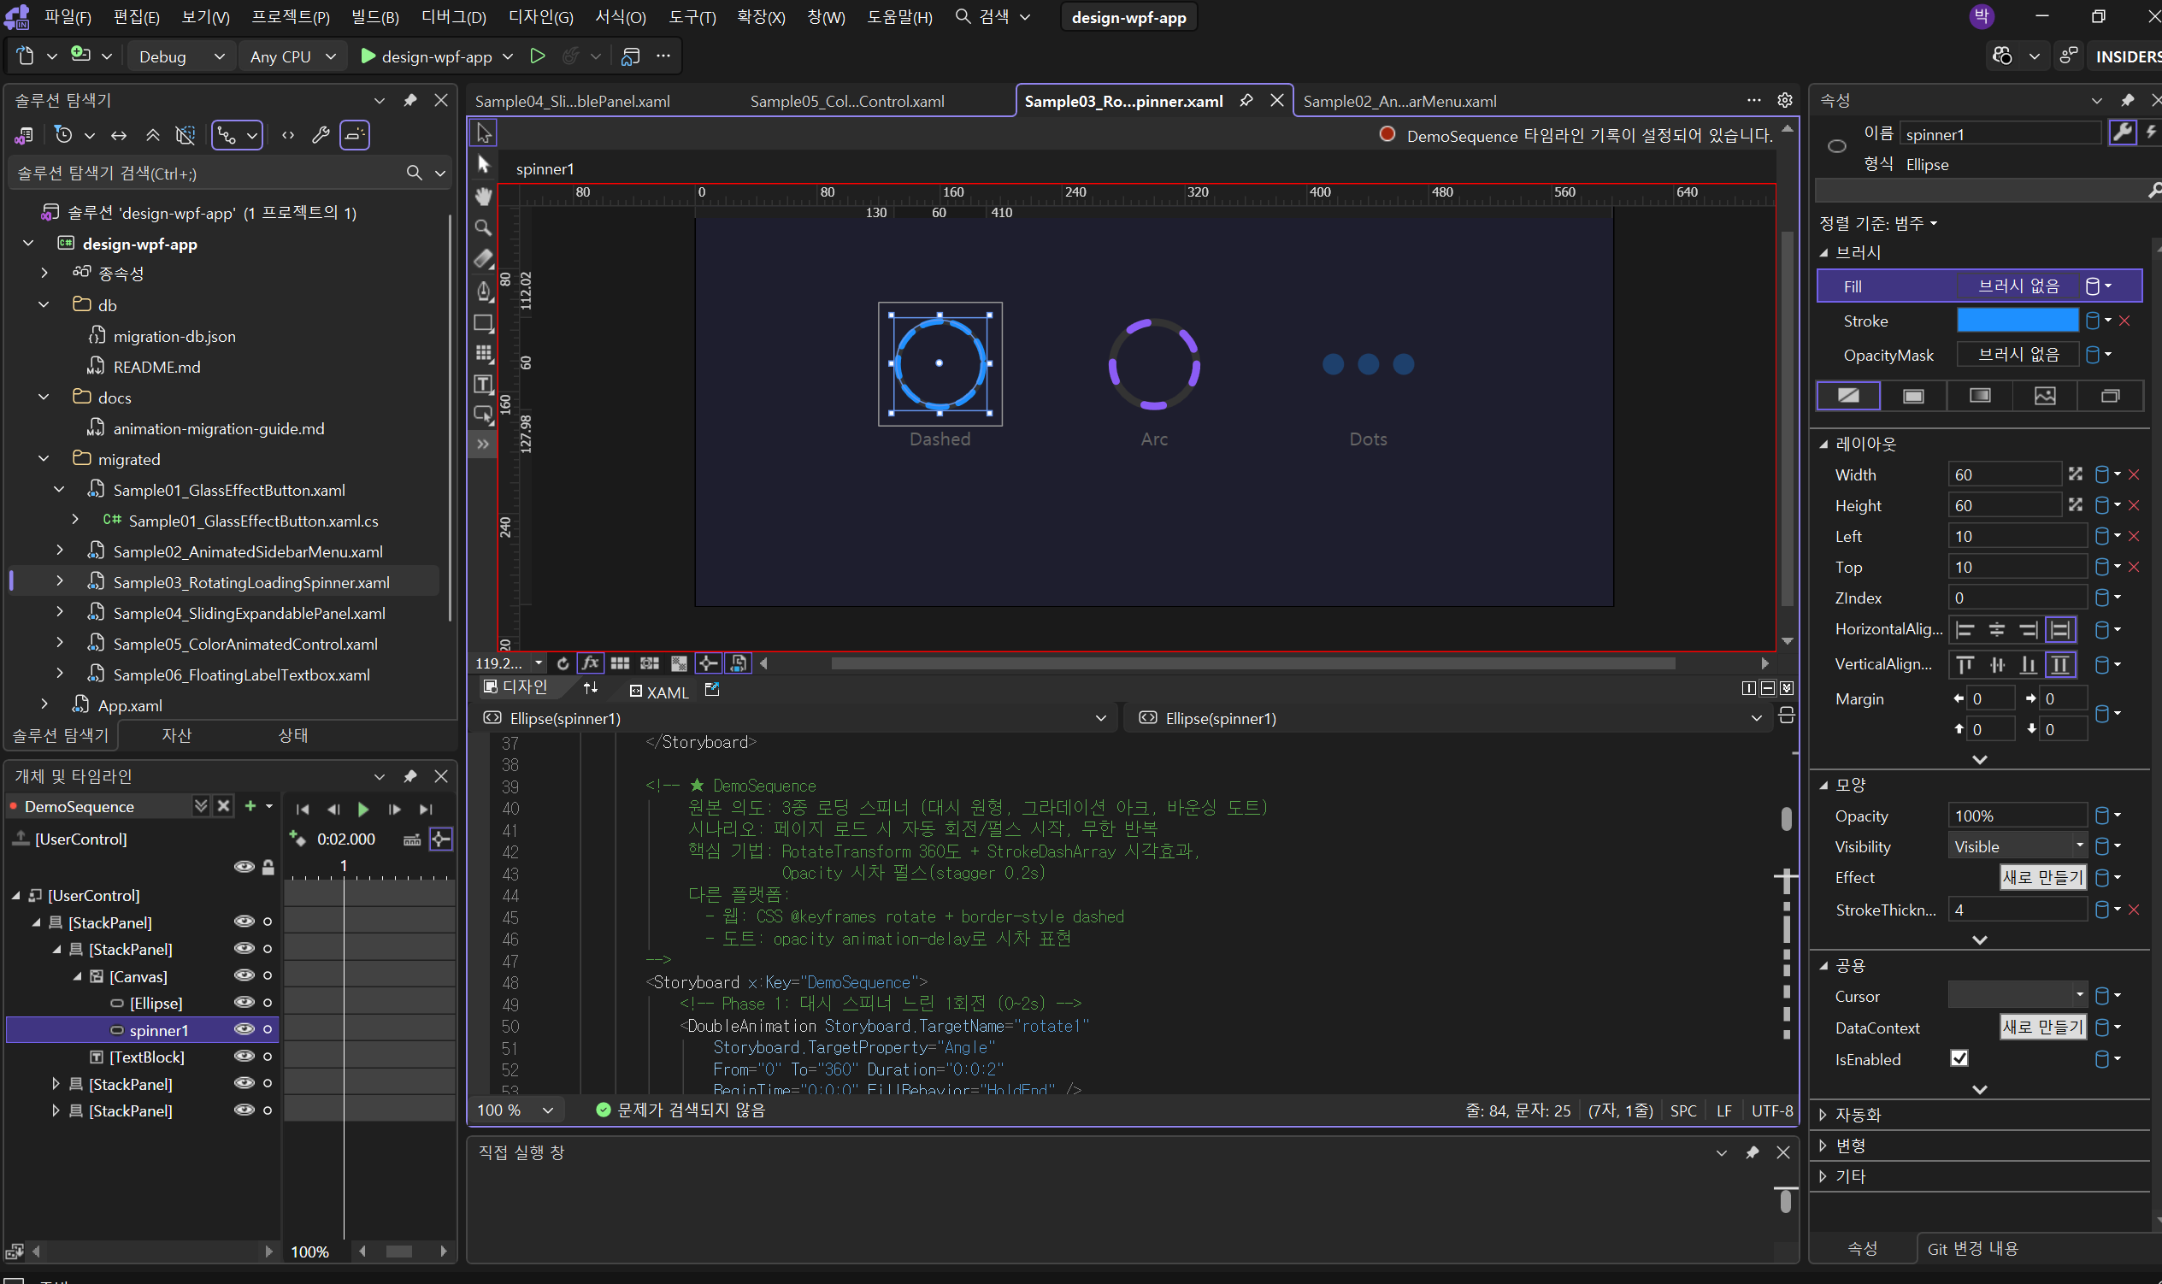The height and width of the screenshot is (1284, 2162).
Task: Uncheck the IsEnabled checkbox
Action: pos(1959,1058)
